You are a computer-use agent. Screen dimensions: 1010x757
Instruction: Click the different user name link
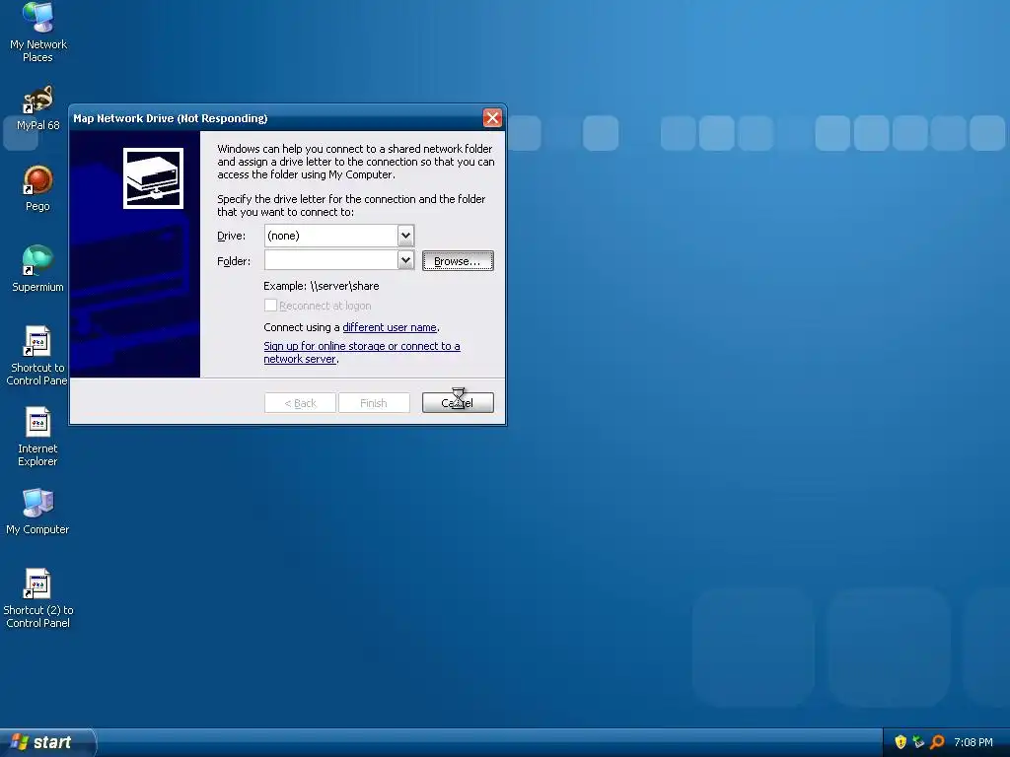390,327
